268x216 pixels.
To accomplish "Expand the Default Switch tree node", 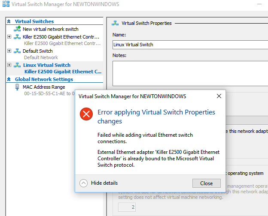I will pos(9,51).
